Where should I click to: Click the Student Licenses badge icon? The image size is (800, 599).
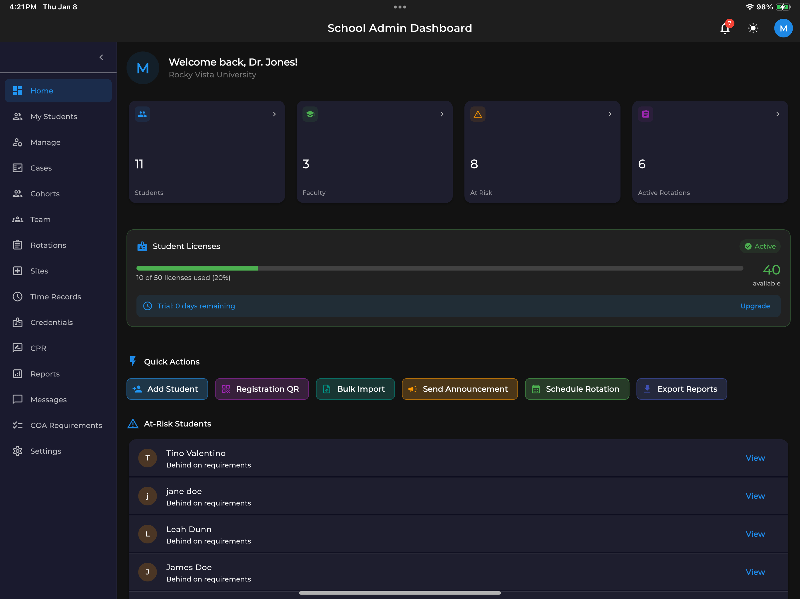[142, 246]
